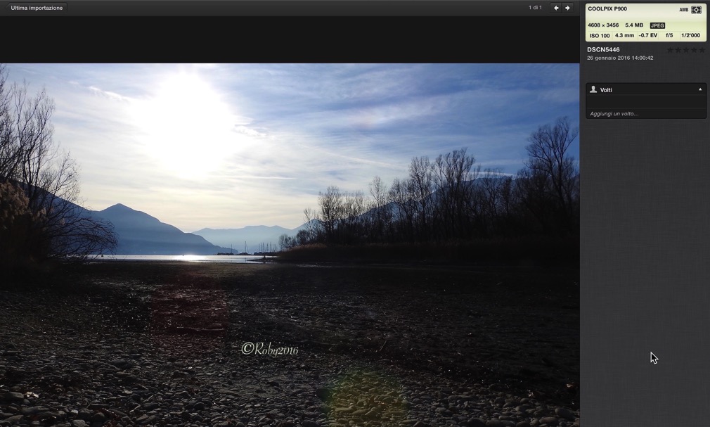Set rating to four stars
This screenshot has width=710, height=427.
[693, 50]
